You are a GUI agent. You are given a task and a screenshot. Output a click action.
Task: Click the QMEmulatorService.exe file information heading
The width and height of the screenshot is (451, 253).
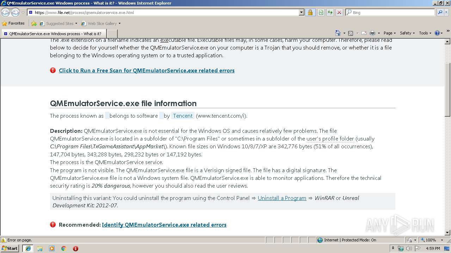123,103
